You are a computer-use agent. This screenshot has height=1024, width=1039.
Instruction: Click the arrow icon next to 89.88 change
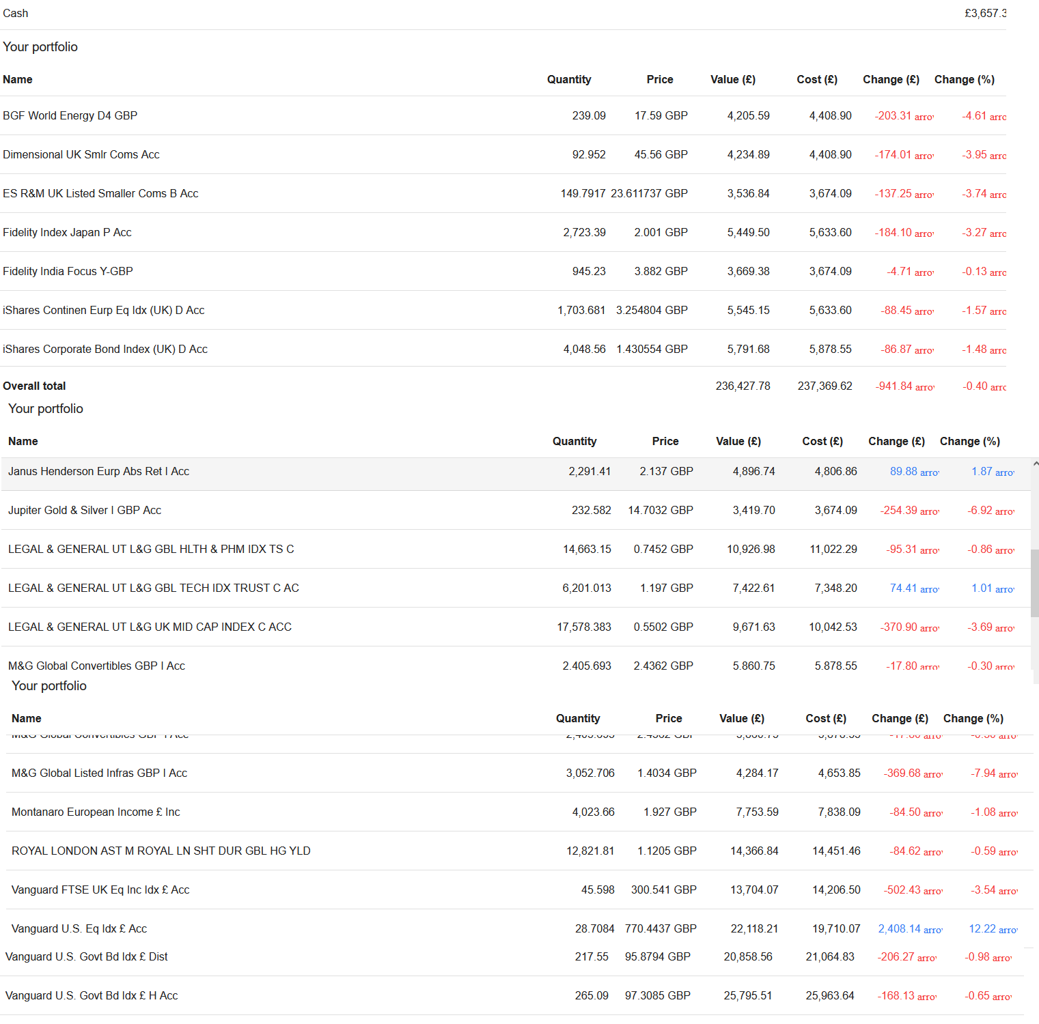(929, 472)
